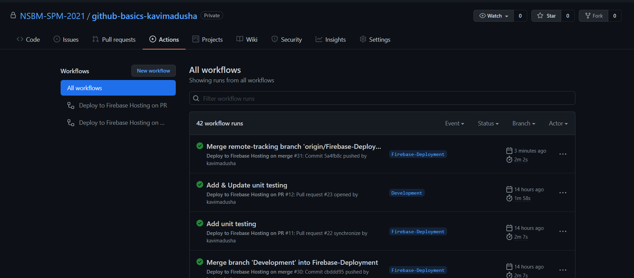Click the calendar icon beside 3 minutes ago
634x278 pixels.
509,151
